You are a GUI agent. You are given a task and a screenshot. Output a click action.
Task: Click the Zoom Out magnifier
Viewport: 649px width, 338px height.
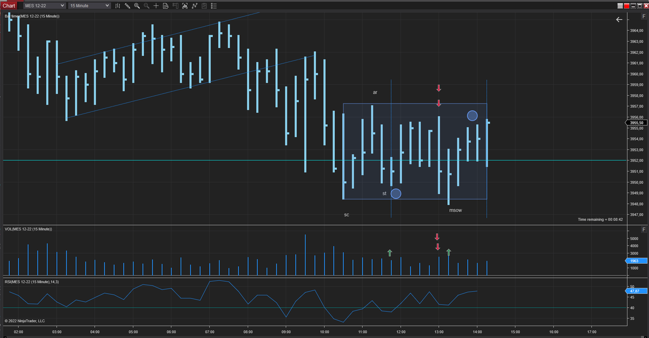pyautogui.click(x=147, y=6)
